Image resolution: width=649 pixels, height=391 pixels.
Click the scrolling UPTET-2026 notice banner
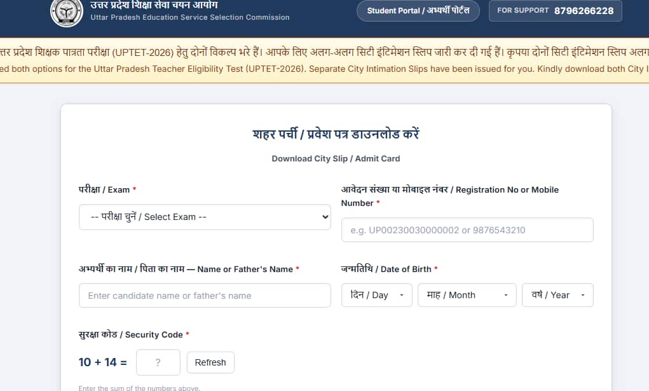[324, 60]
